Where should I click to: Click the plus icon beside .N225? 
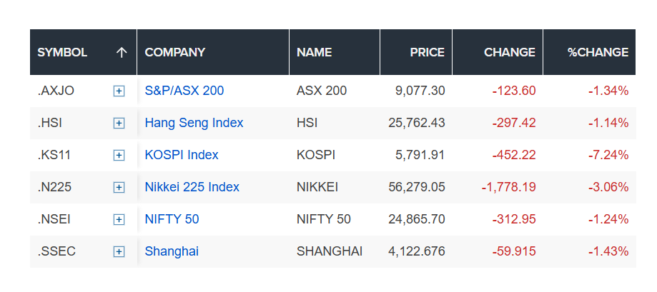(119, 187)
